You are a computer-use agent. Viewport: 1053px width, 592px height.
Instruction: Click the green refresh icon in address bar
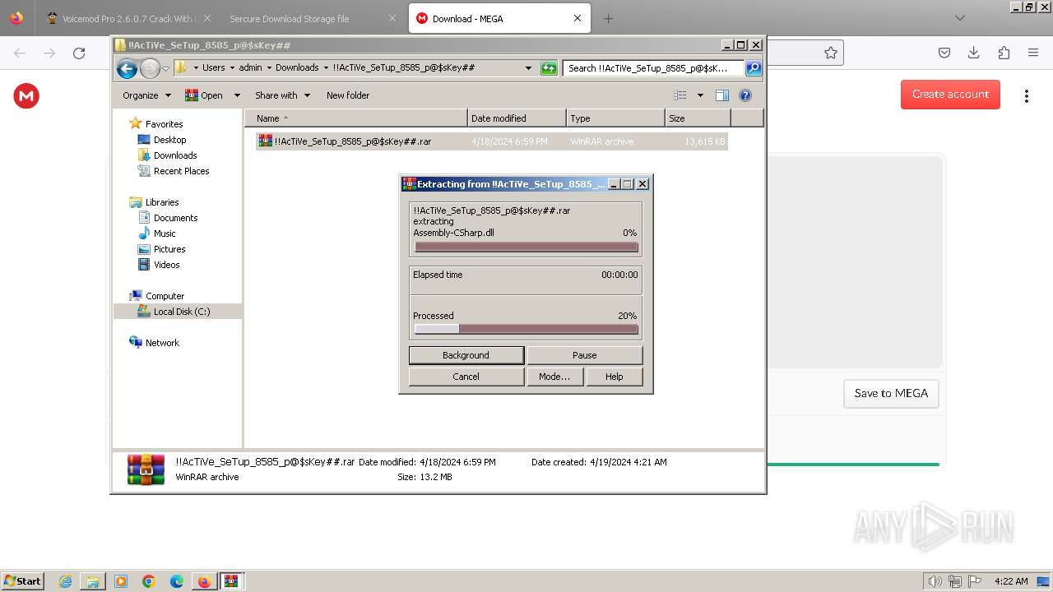549,68
